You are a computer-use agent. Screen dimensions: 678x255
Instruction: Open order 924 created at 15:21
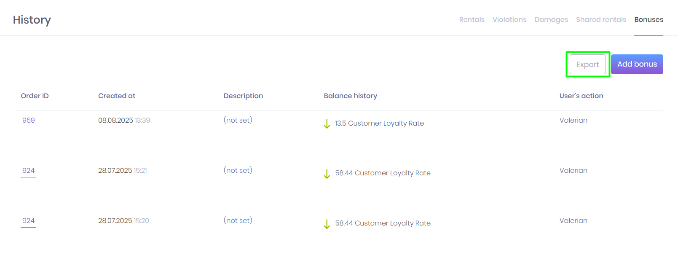[29, 171]
